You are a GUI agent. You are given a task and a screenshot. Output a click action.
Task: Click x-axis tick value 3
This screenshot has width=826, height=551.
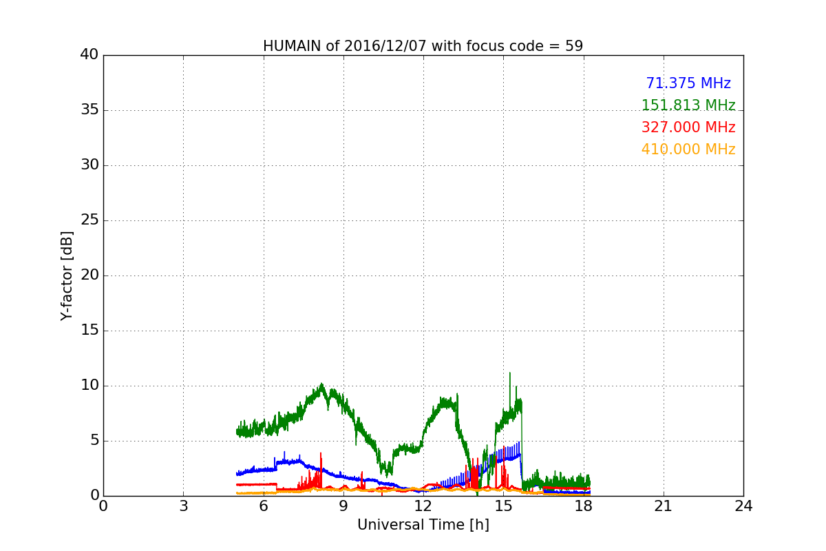[183, 506]
